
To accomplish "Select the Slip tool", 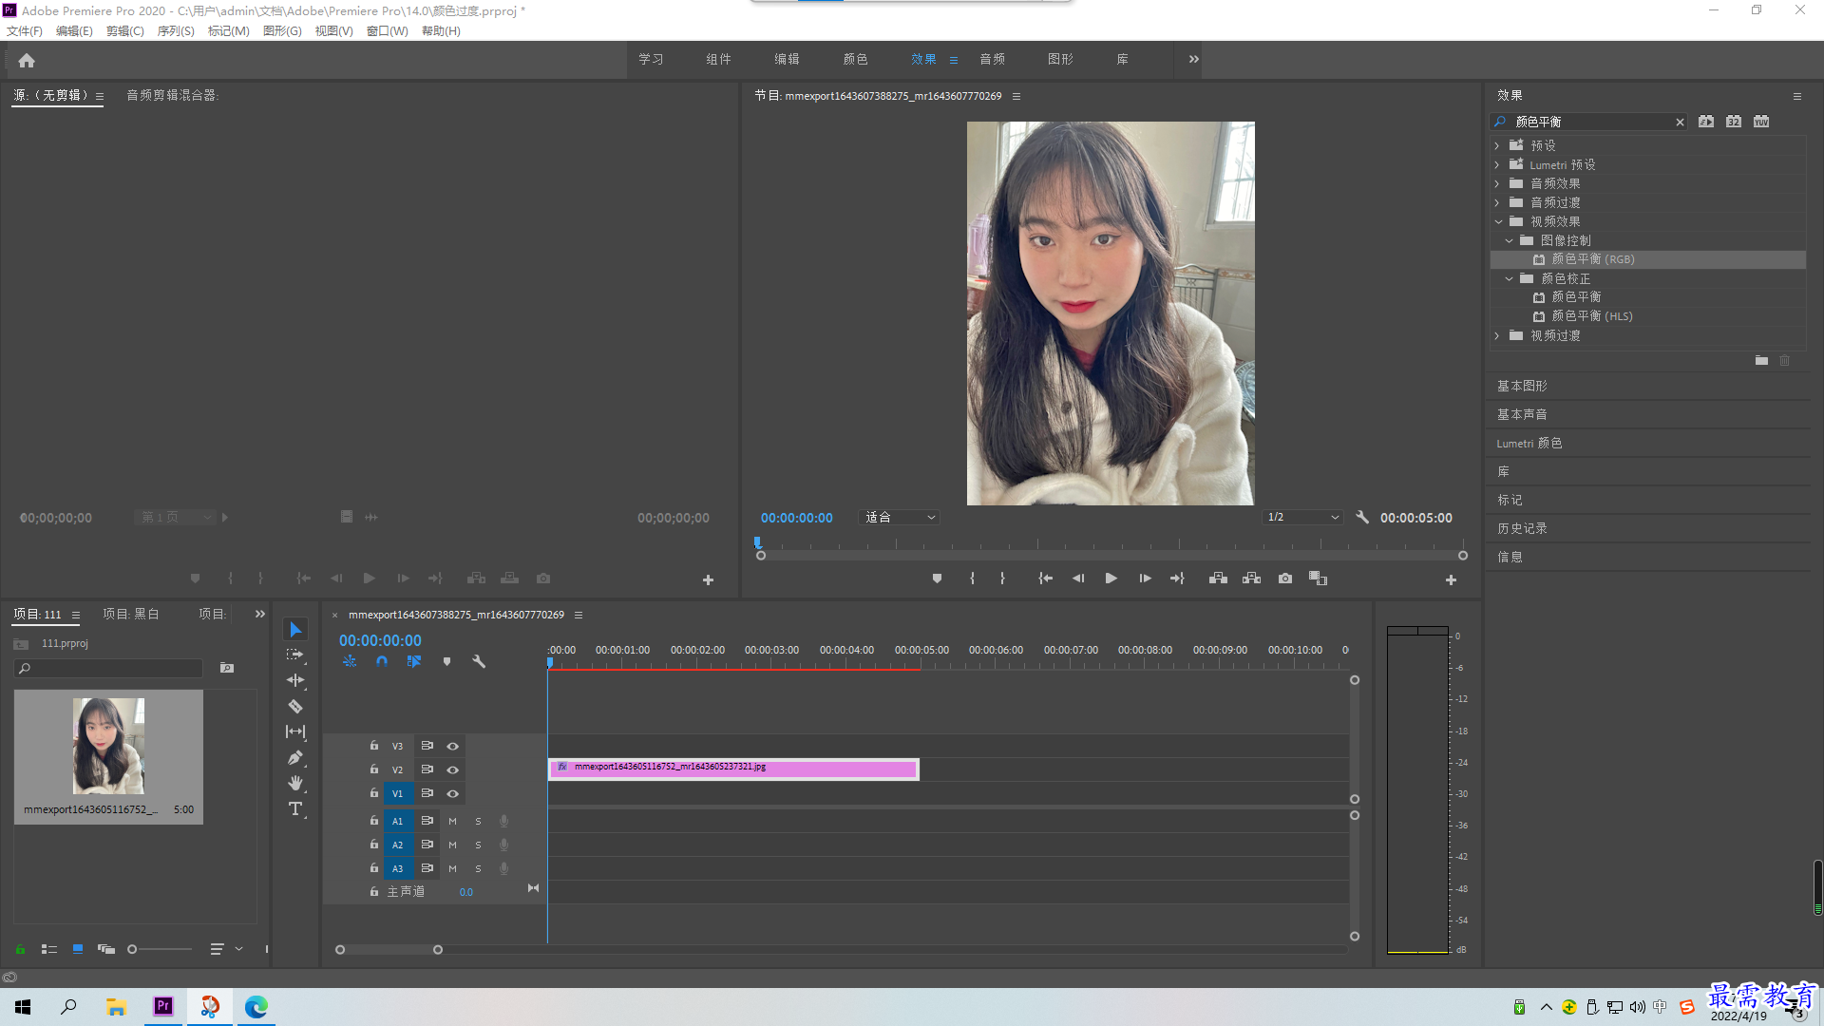I will [x=295, y=731].
